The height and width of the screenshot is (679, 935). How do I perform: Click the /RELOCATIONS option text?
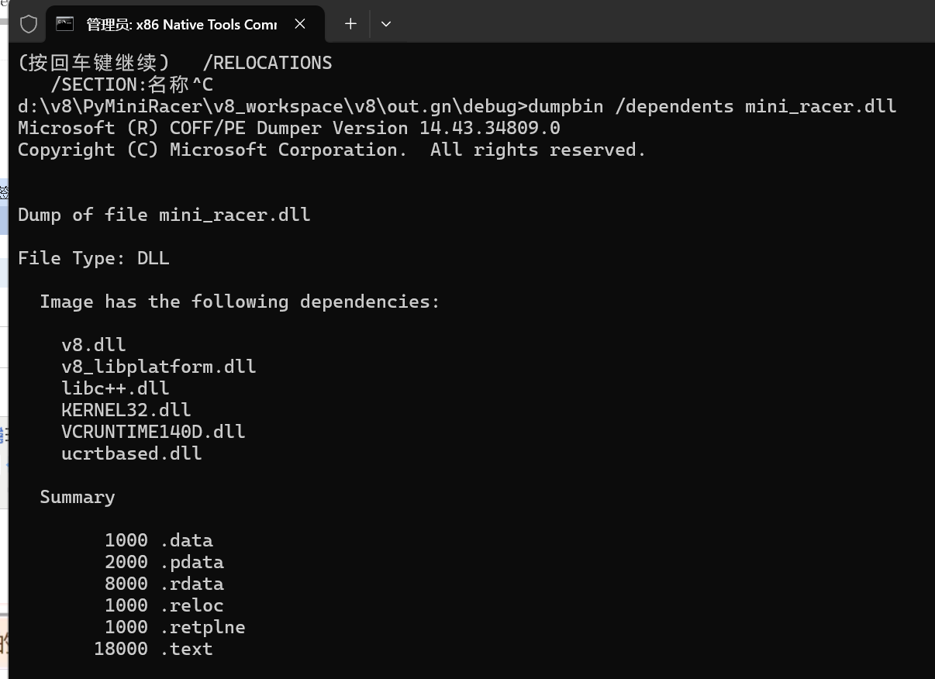(267, 63)
